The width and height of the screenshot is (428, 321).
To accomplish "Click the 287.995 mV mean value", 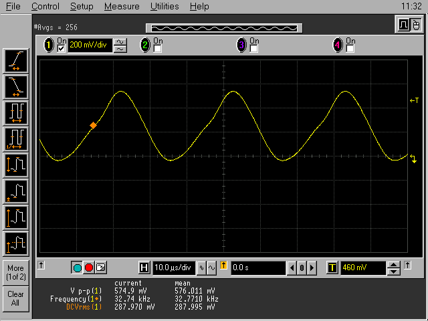I will [195, 307].
